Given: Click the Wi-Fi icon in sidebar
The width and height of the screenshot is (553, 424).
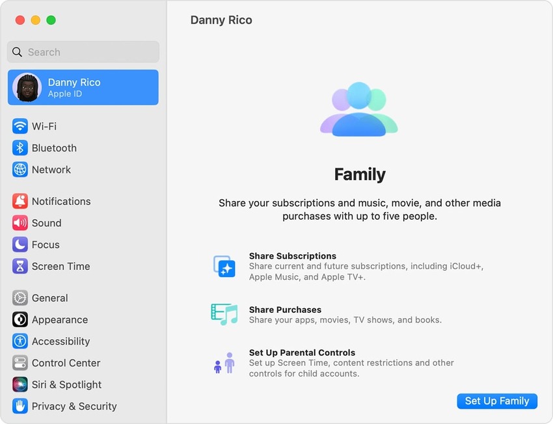Looking at the screenshot, I should [x=20, y=126].
